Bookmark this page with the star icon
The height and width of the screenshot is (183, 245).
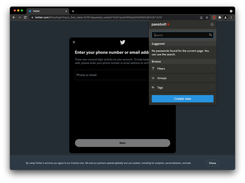pos(207,18)
